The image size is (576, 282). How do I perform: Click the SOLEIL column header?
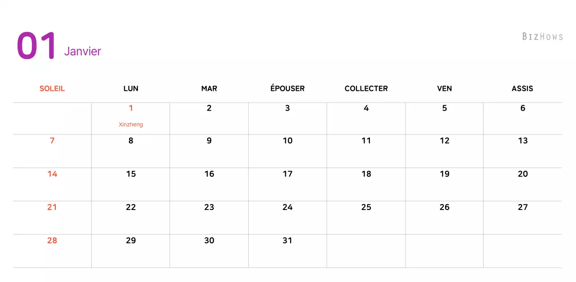point(52,89)
